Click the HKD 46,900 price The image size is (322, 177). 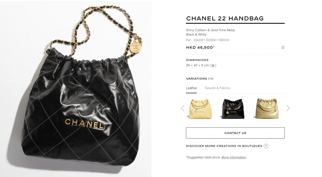coord(200,48)
